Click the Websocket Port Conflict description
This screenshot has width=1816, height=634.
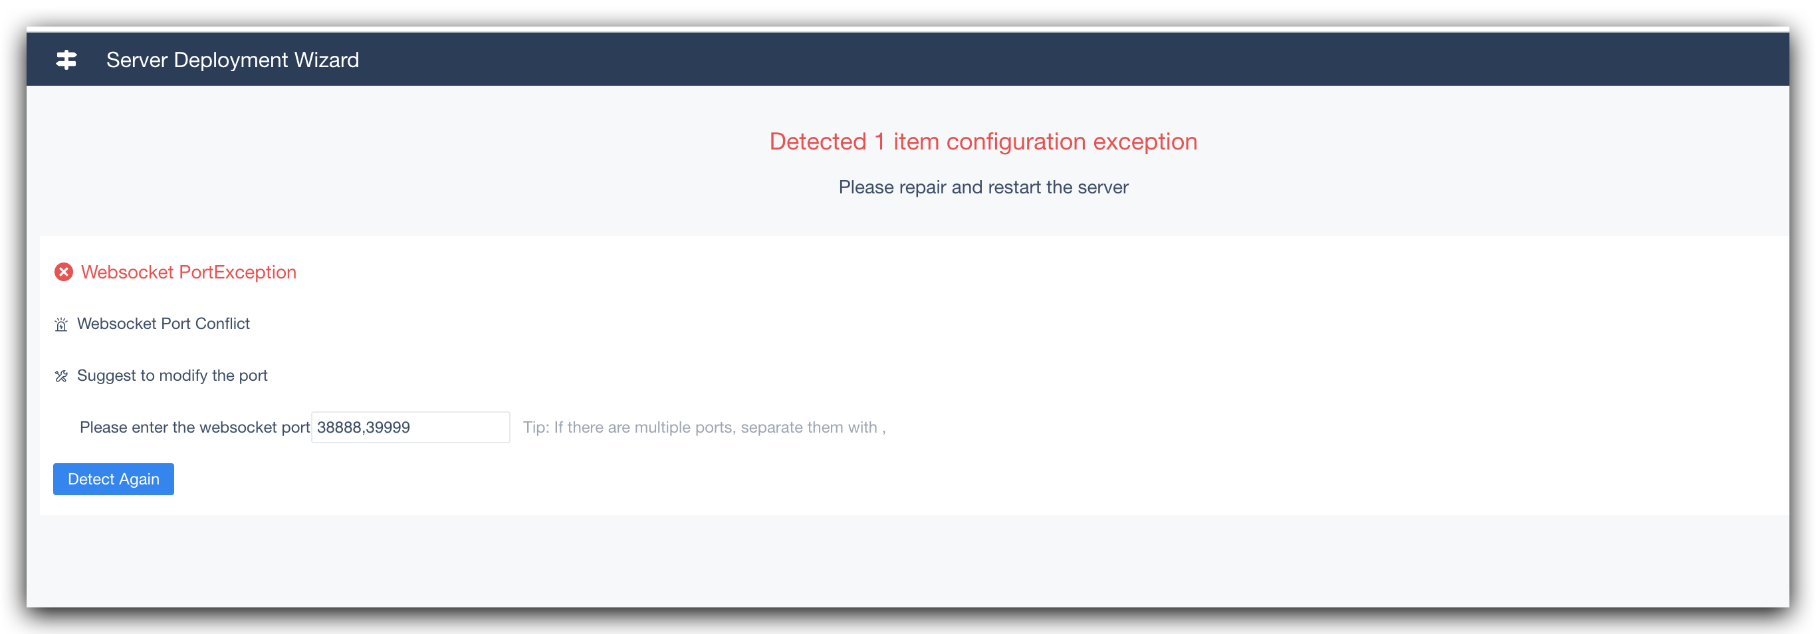[163, 324]
